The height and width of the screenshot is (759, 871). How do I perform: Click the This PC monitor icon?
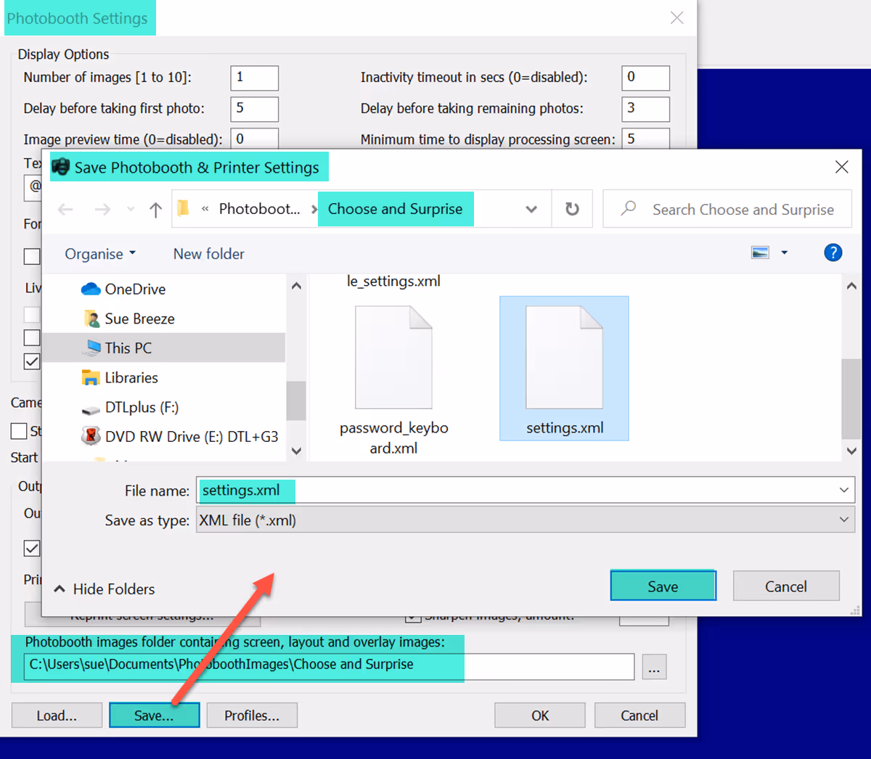point(93,348)
